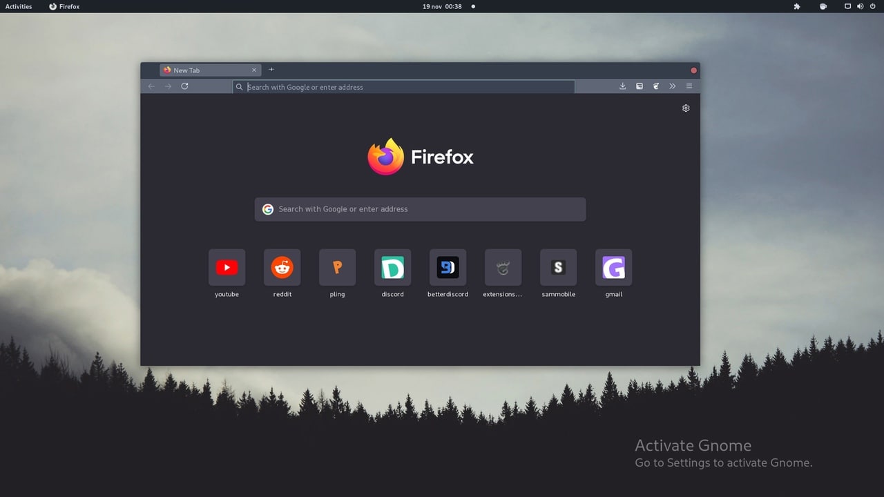Open the discord shortcut tile
Image resolution: width=884 pixels, height=497 pixels.
tap(392, 267)
